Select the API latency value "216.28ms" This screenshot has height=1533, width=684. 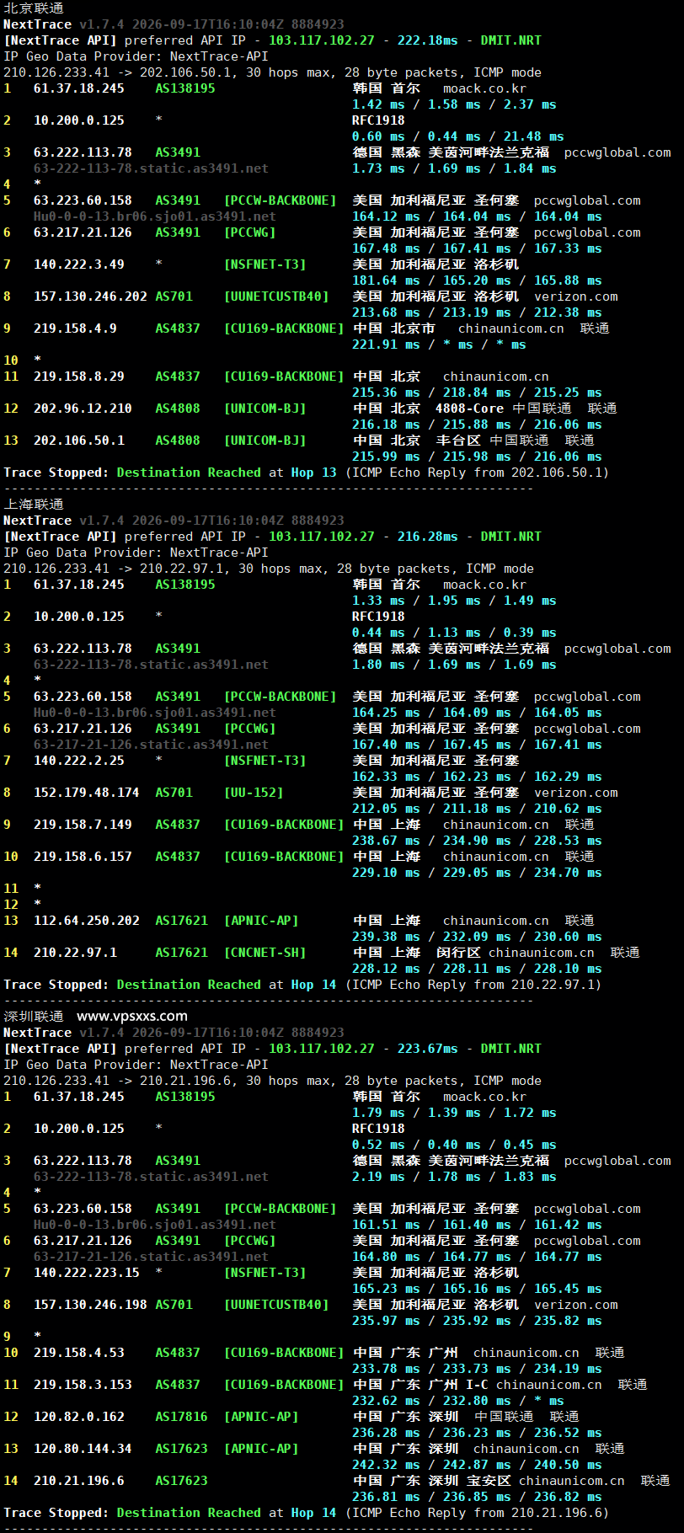click(x=428, y=537)
